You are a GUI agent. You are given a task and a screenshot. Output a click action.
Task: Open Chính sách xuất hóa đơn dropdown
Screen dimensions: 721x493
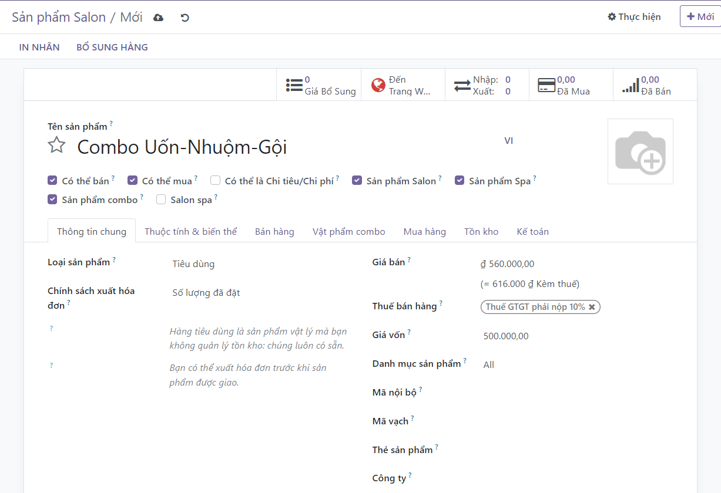point(259,293)
